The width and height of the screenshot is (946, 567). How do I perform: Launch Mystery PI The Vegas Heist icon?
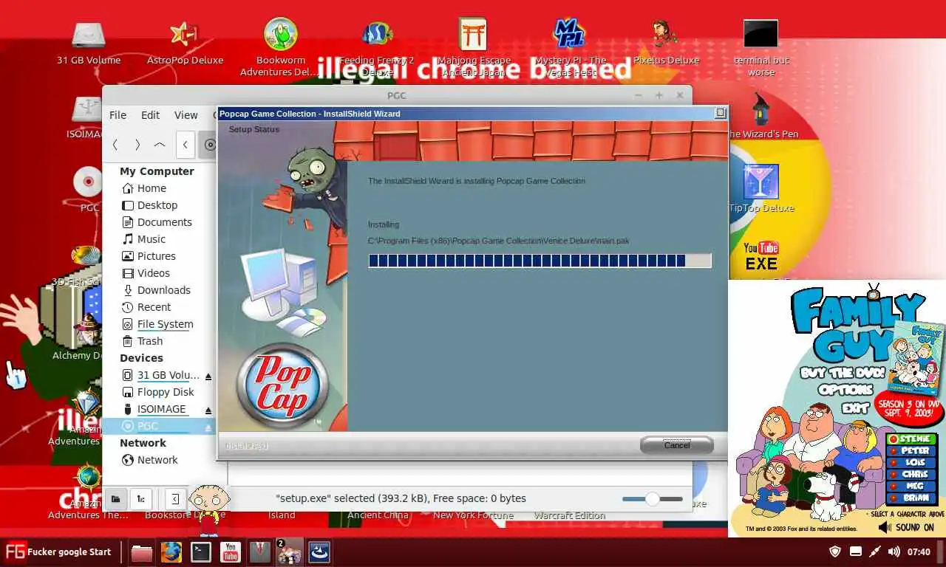click(x=570, y=47)
